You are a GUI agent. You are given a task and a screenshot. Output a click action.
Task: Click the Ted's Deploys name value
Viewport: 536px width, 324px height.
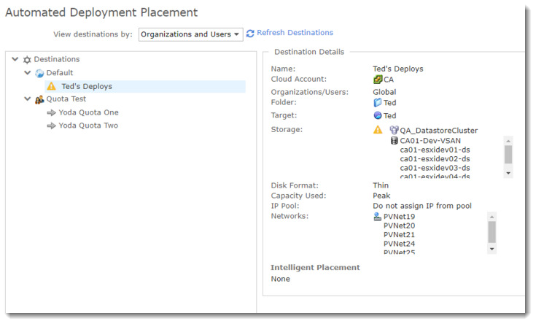tap(398, 69)
